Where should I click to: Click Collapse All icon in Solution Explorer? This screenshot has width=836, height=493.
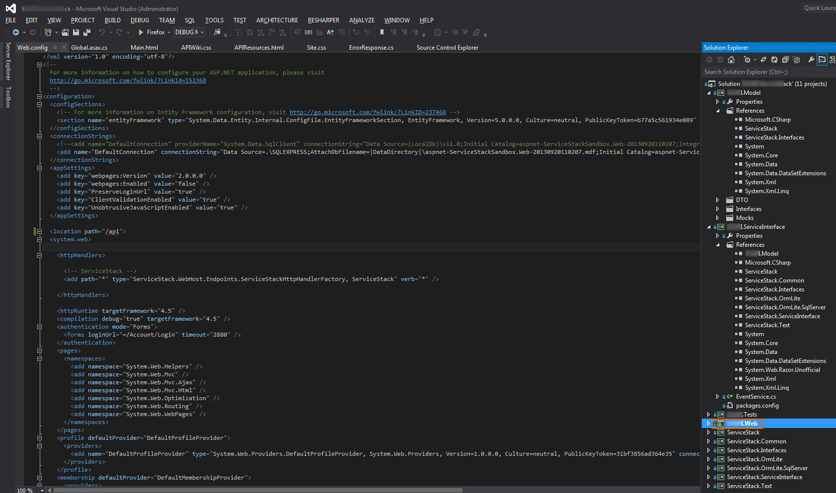coord(785,60)
